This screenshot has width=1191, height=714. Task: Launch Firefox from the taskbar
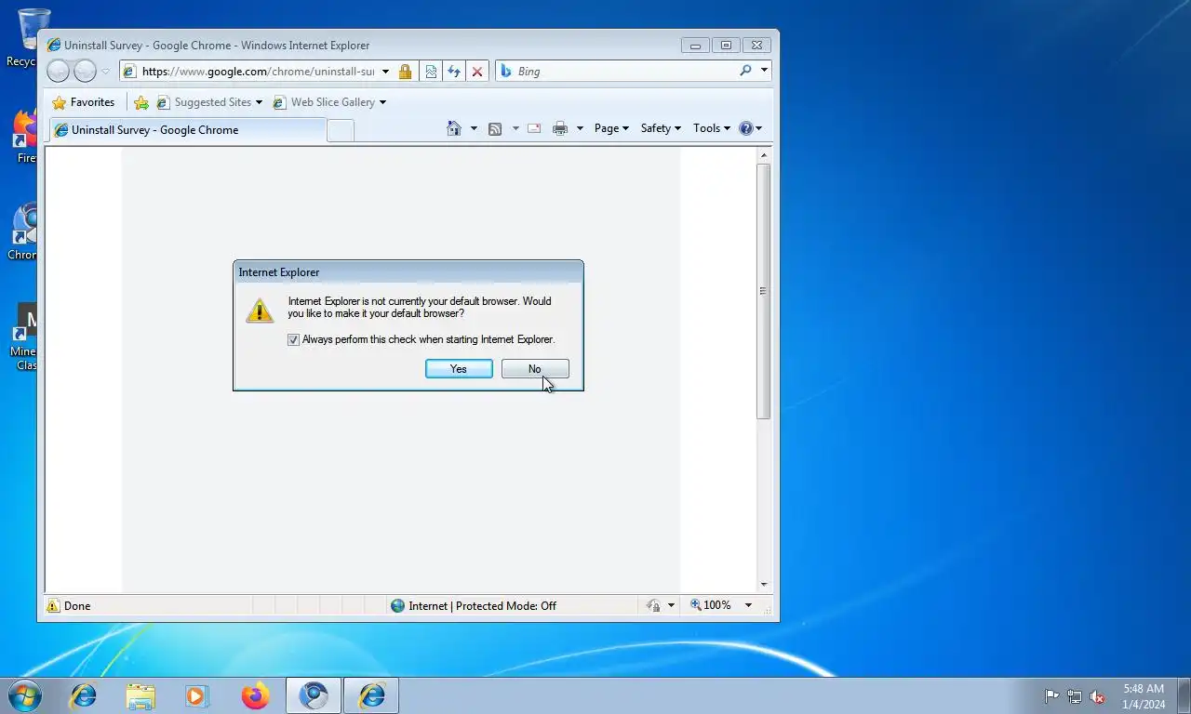[255, 695]
